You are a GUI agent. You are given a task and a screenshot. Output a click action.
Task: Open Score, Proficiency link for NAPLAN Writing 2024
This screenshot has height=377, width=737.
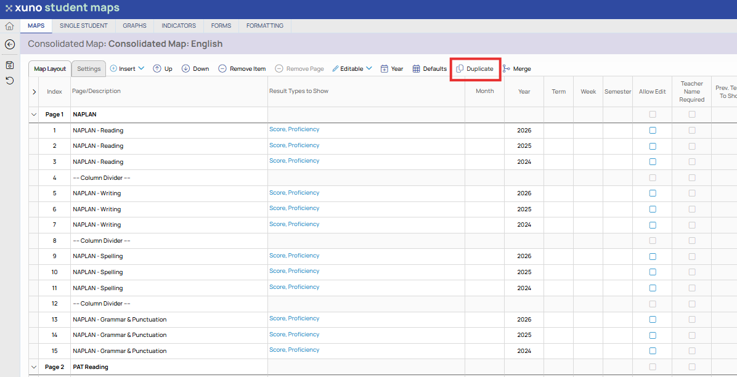click(x=294, y=224)
